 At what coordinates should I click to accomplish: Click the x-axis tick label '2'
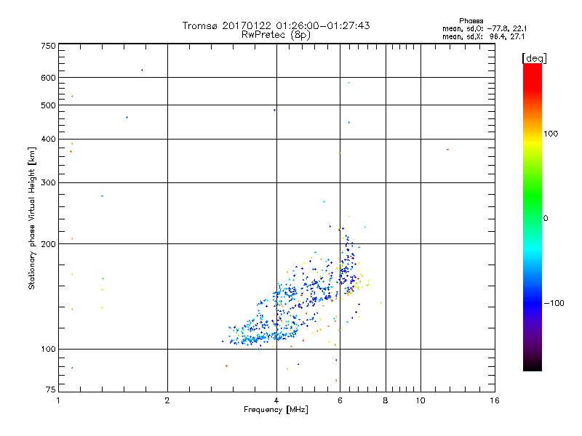point(167,400)
